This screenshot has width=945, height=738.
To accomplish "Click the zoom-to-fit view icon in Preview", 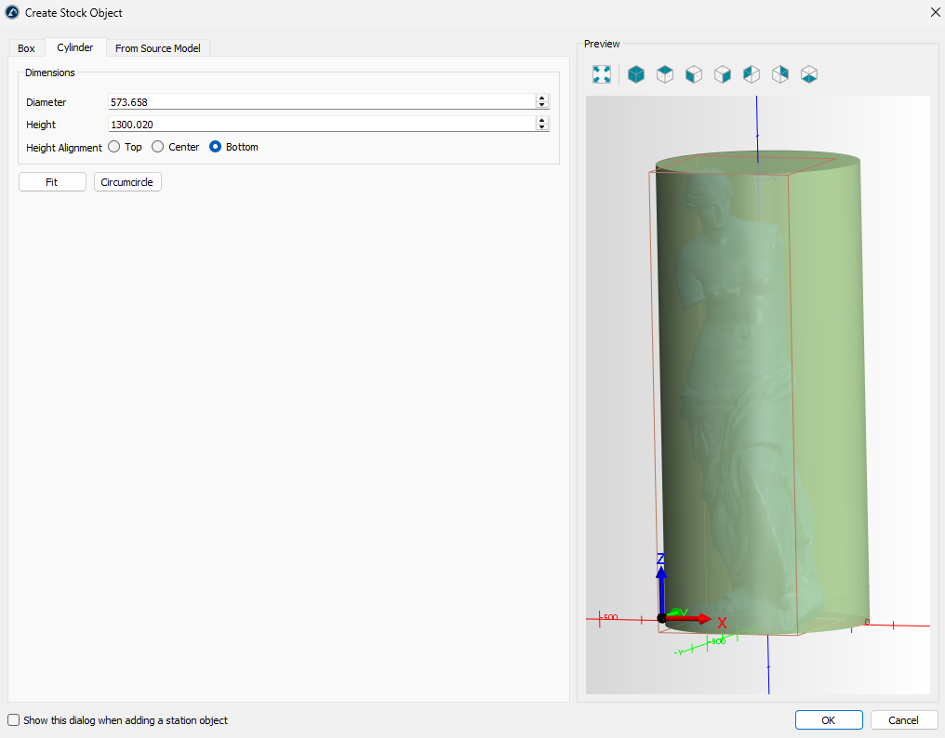I will 602,74.
